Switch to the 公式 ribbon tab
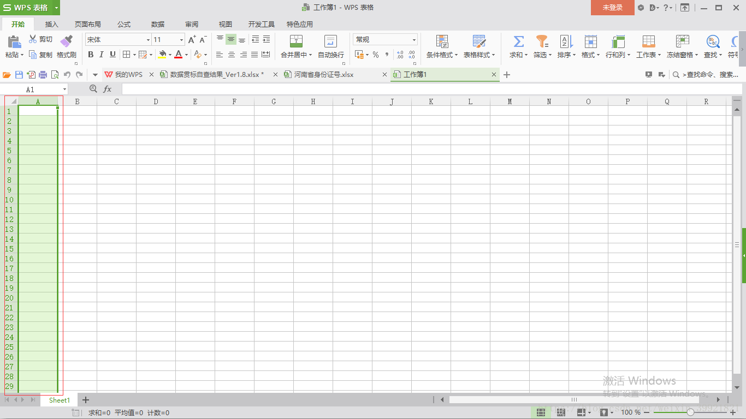The height and width of the screenshot is (419, 746). [124, 24]
